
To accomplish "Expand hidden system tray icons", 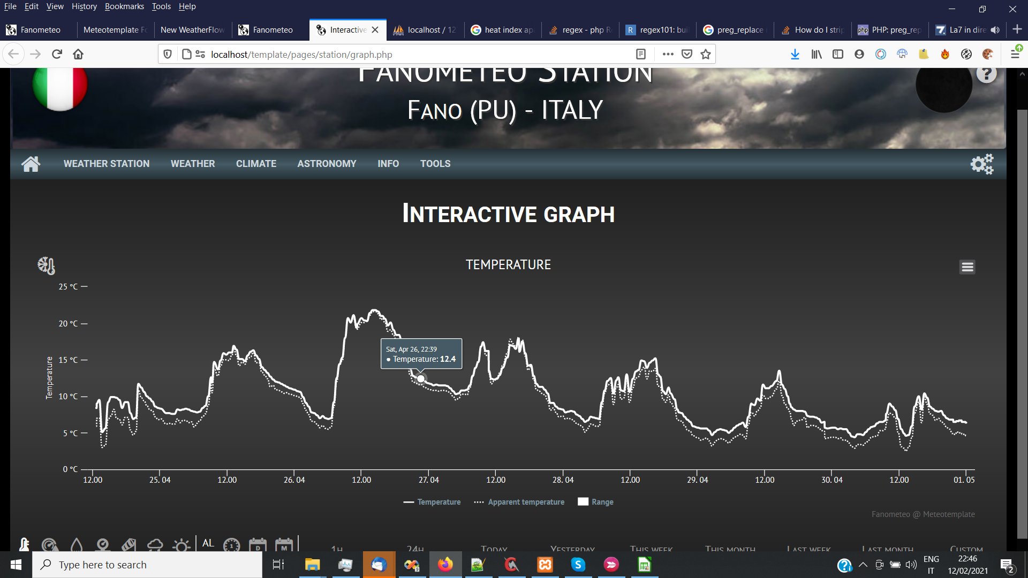I will [863, 565].
